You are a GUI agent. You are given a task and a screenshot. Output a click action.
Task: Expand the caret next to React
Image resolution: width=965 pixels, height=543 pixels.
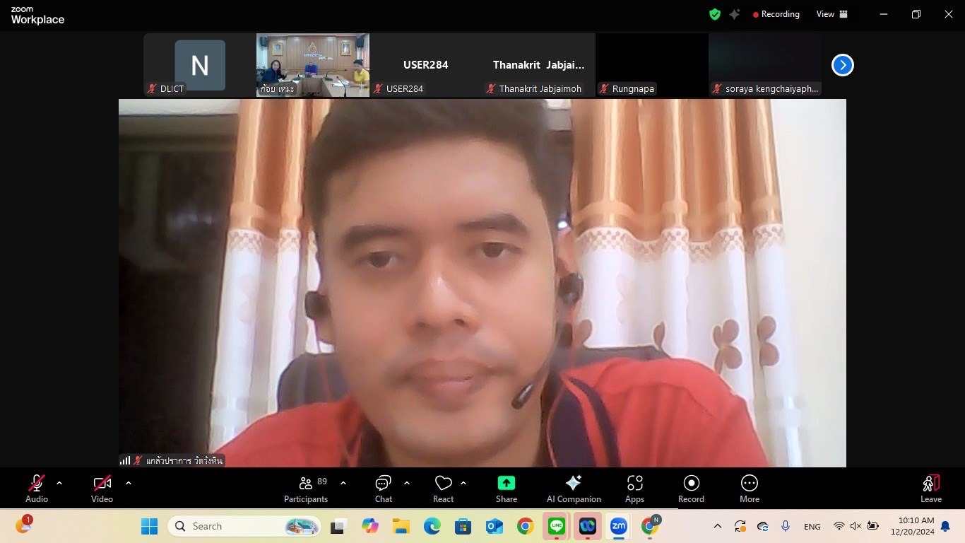point(463,483)
